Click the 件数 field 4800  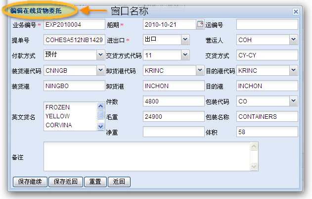pos(174,101)
